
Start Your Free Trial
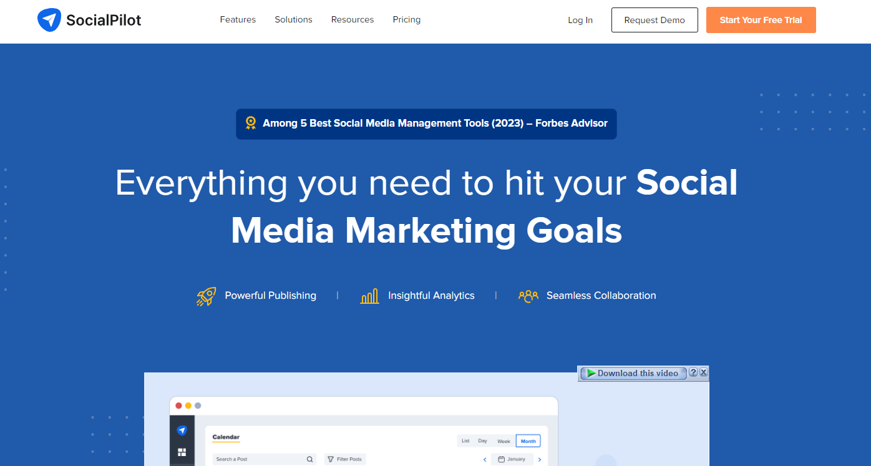761,19
